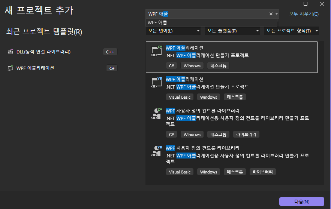Screen dimensions: 331x209
Task: Click 데스크톱 tag under C# WPF 애플리케이션
Action: pyautogui.click(x=218, y=66)
